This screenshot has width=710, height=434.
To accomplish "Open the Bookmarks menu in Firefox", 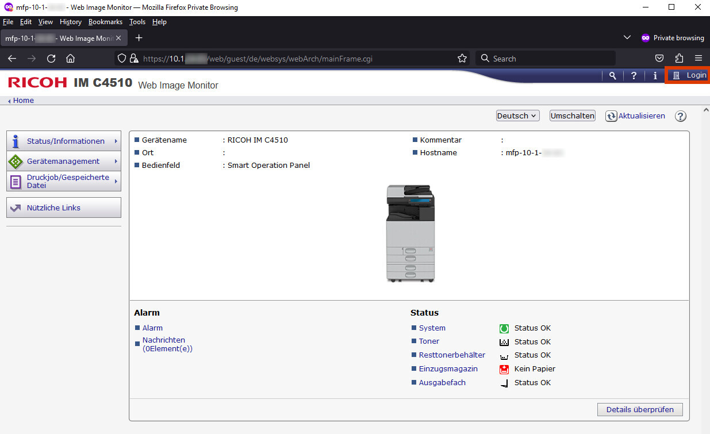I will tap(105, 22).
